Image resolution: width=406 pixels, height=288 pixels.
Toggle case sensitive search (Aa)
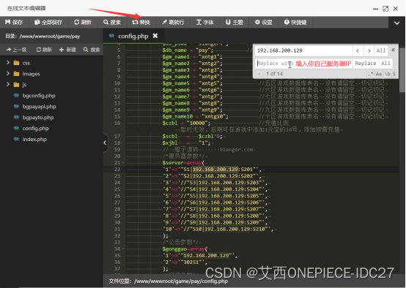coord(379,74)
